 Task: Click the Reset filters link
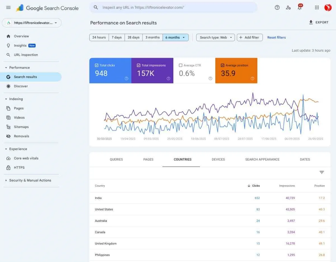tap(276, 37)
